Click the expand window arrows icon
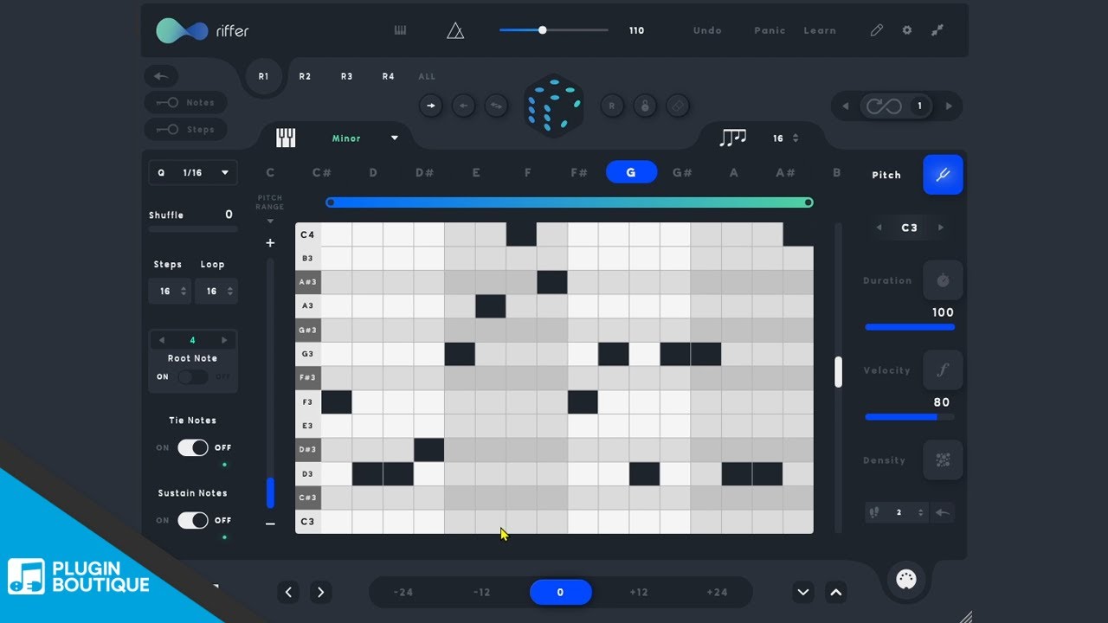The height and width of the screenshot is (623, 1108). pyautogui.click(x=937, y=30)
